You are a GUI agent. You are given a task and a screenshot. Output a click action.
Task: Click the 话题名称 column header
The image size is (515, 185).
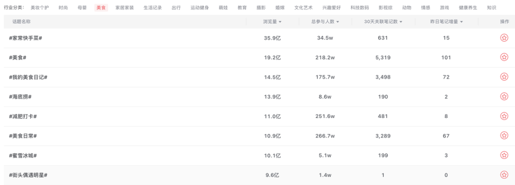(21, 21)
